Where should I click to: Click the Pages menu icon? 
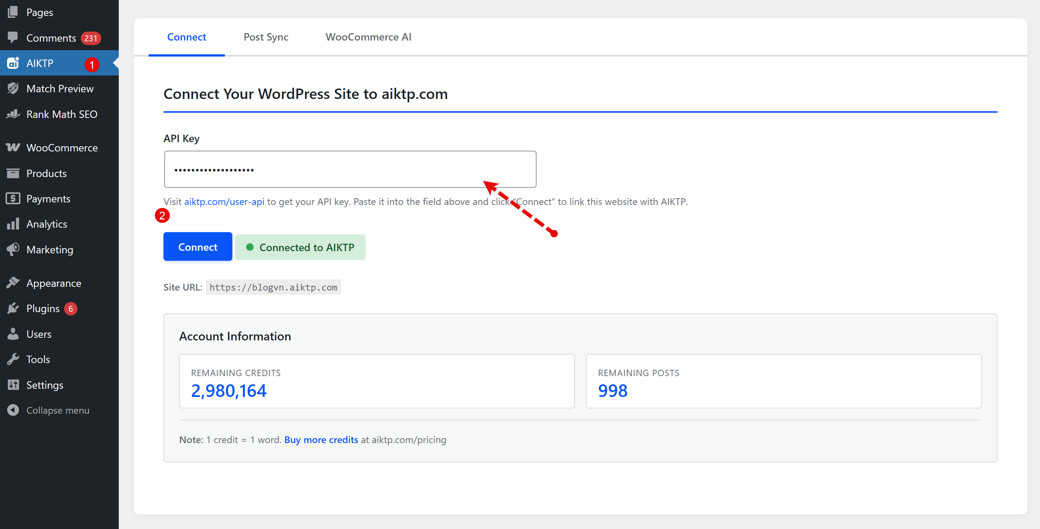[13, 12]
